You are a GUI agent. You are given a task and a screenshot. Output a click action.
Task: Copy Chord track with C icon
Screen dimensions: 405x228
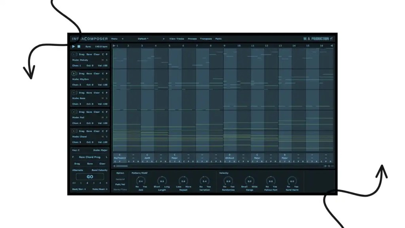(103, 131)
